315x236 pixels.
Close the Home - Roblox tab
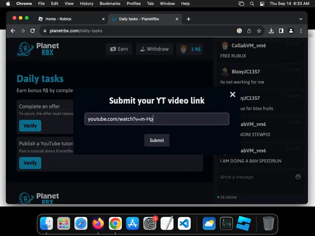103,19
